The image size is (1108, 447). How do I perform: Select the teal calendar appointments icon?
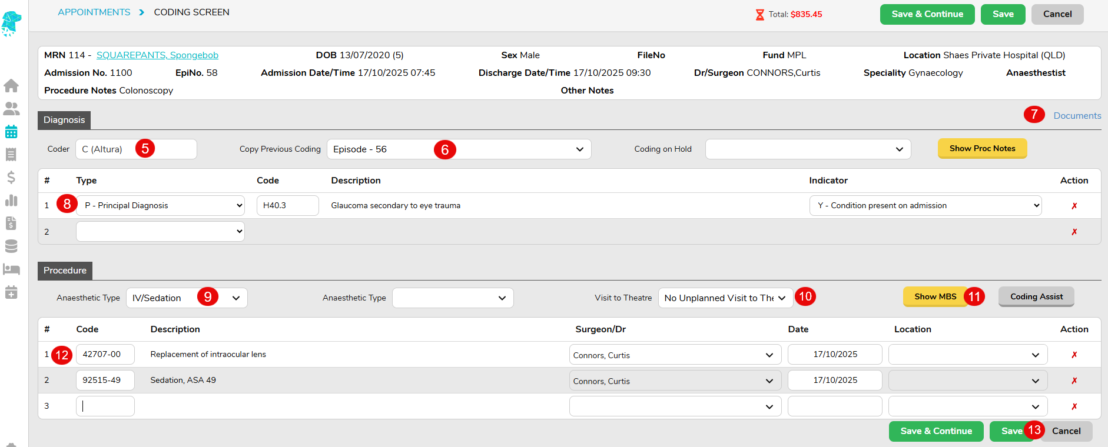point(11,132)
